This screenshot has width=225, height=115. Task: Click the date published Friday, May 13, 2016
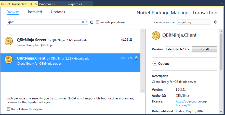click(x=189, y=111)
